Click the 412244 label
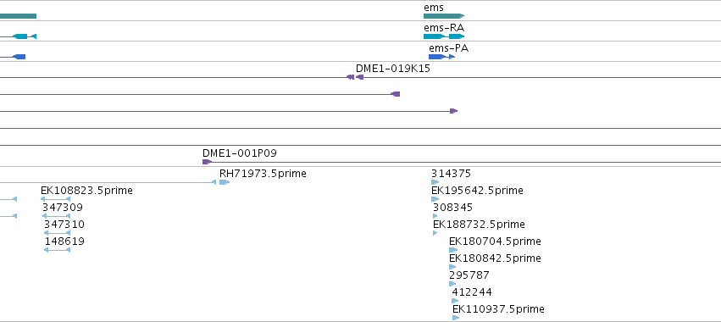 (472, 292)
